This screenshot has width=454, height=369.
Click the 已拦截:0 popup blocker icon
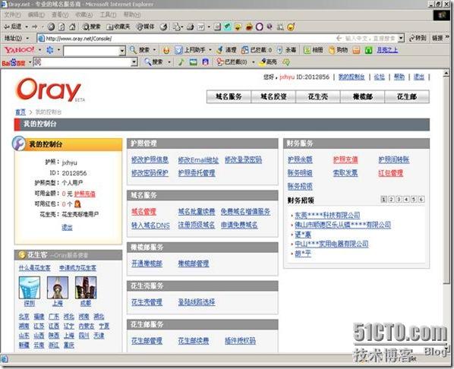[x=257, y=50]
